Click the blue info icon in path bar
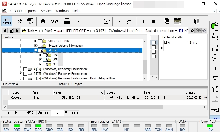This screenshot has width=220, height=132. [181, 31]
